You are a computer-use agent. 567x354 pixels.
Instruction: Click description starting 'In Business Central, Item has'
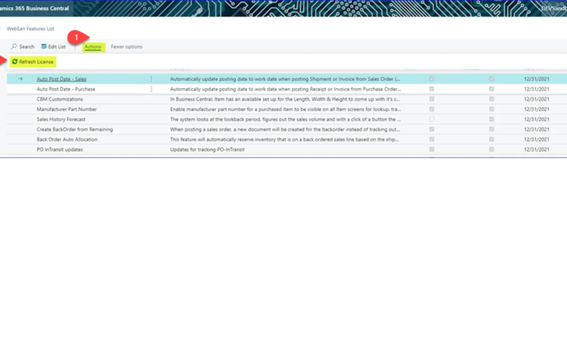click(x=285, y=99)
